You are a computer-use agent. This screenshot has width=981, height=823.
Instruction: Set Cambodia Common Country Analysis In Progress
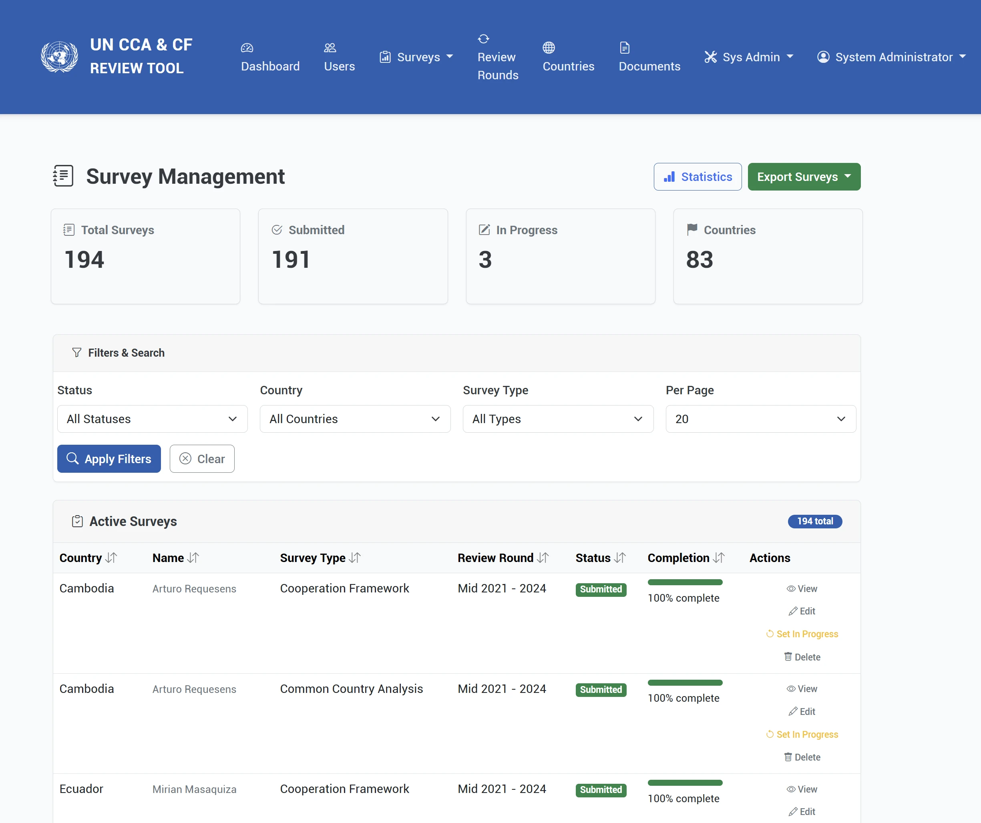802,734
